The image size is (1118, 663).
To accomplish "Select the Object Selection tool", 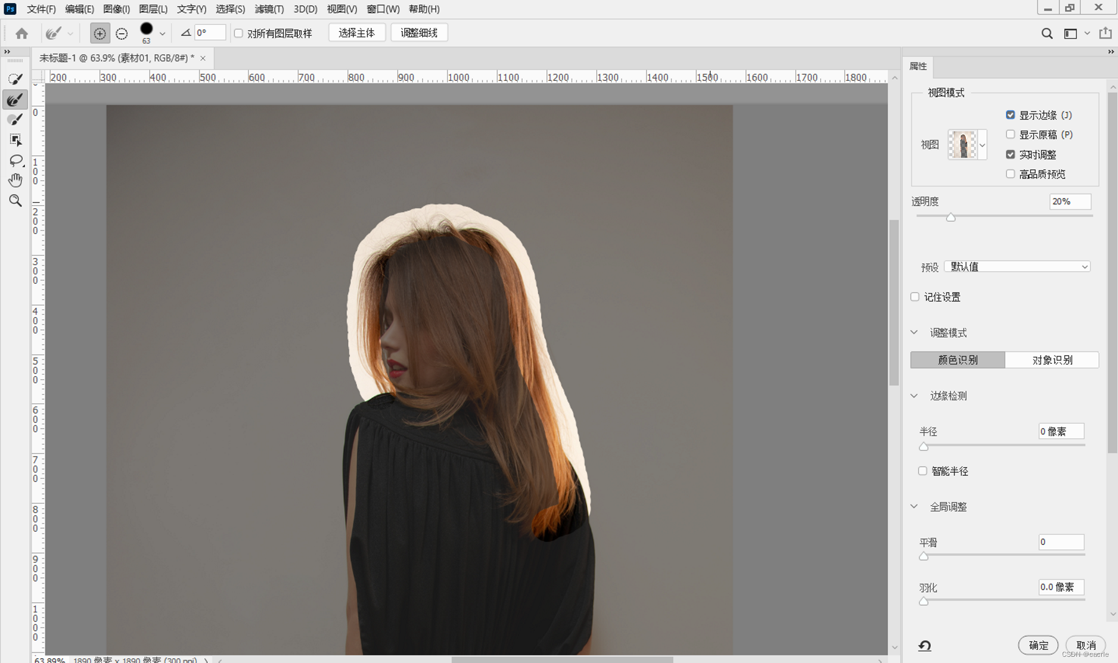I will coord(15,140).
